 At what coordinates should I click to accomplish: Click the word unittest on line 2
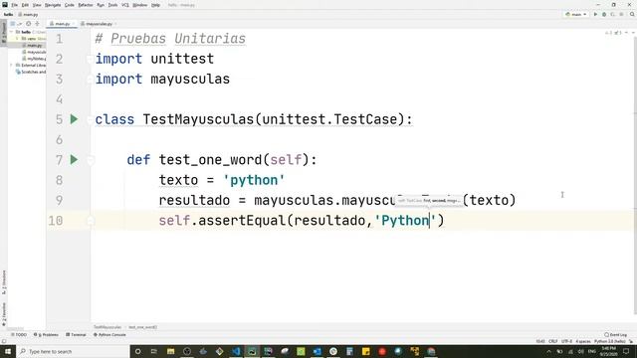[x=182, y=59]
